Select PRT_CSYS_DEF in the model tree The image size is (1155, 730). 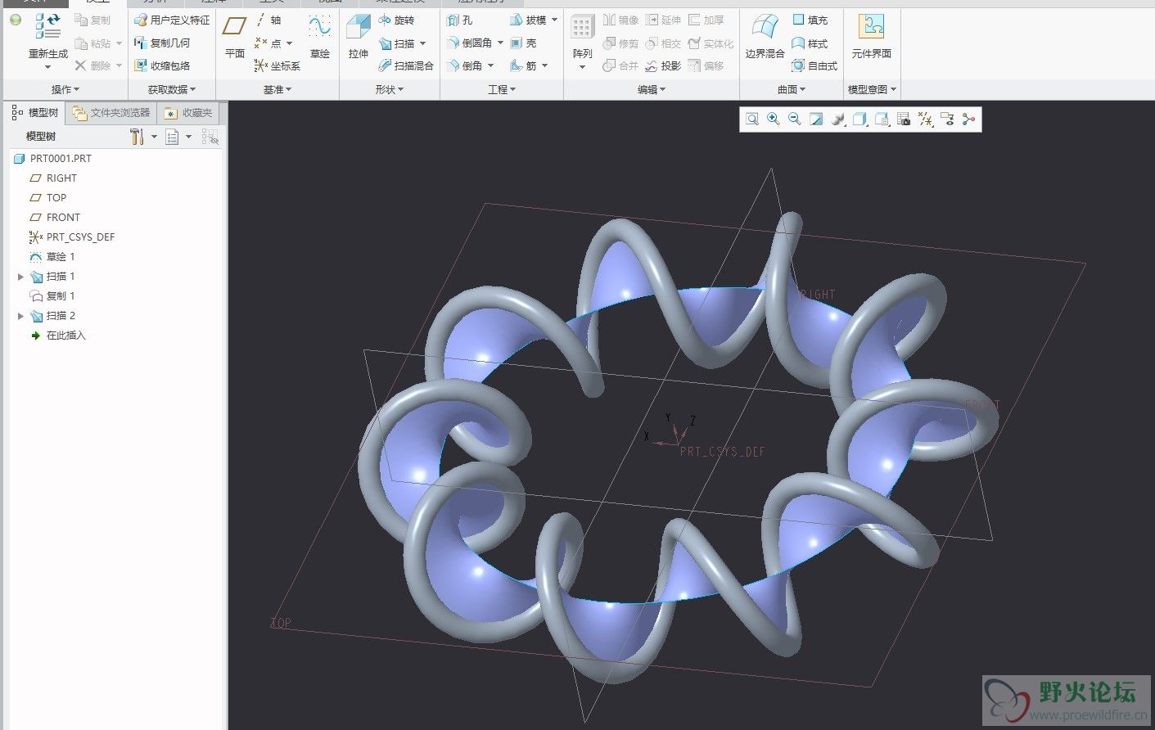pos(72,237)
